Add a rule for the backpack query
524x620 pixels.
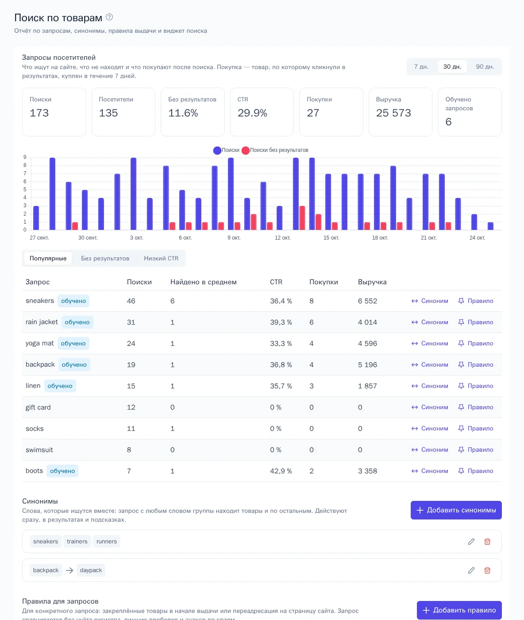click(476, 365)
